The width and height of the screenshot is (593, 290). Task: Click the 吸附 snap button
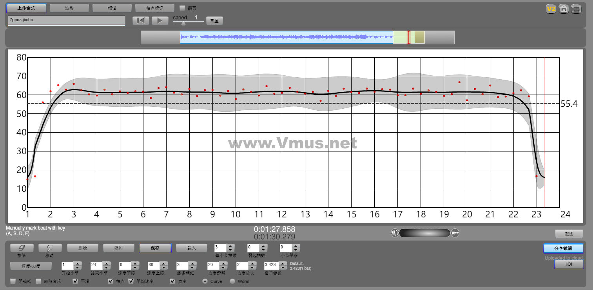(x=118, y=248)
